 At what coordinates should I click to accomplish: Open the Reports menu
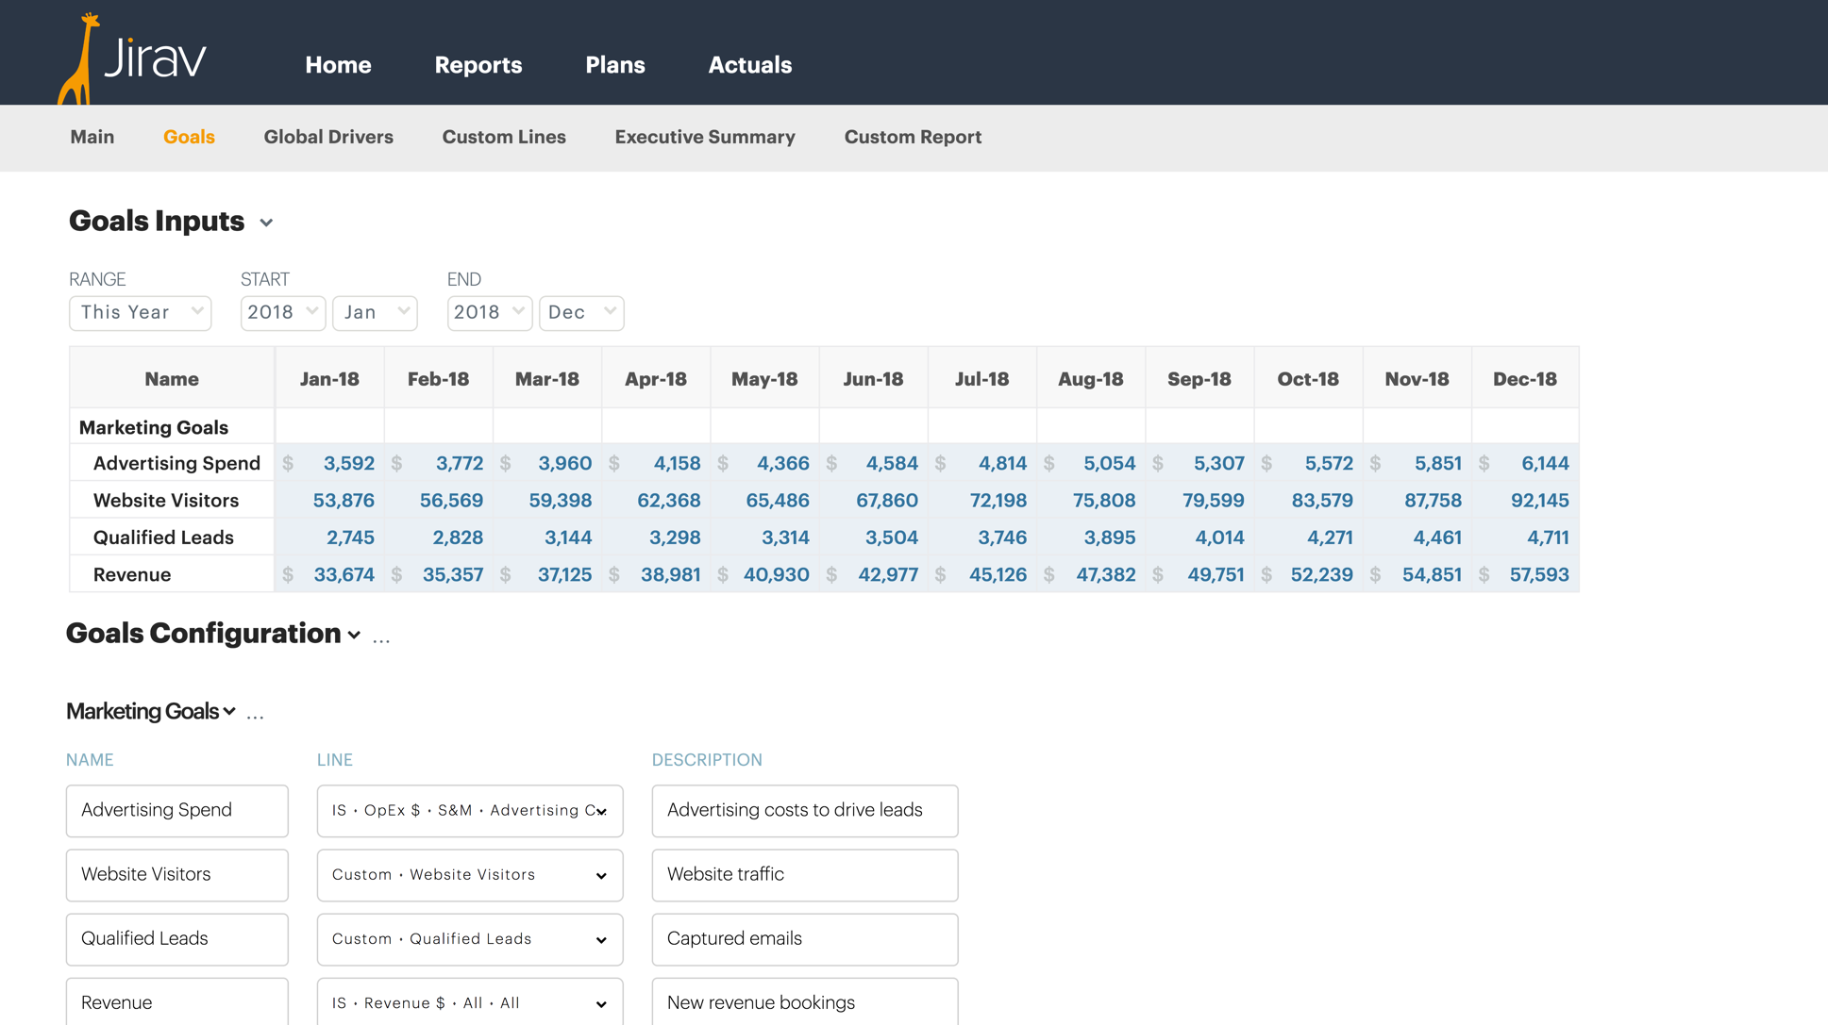pos(478,65)
